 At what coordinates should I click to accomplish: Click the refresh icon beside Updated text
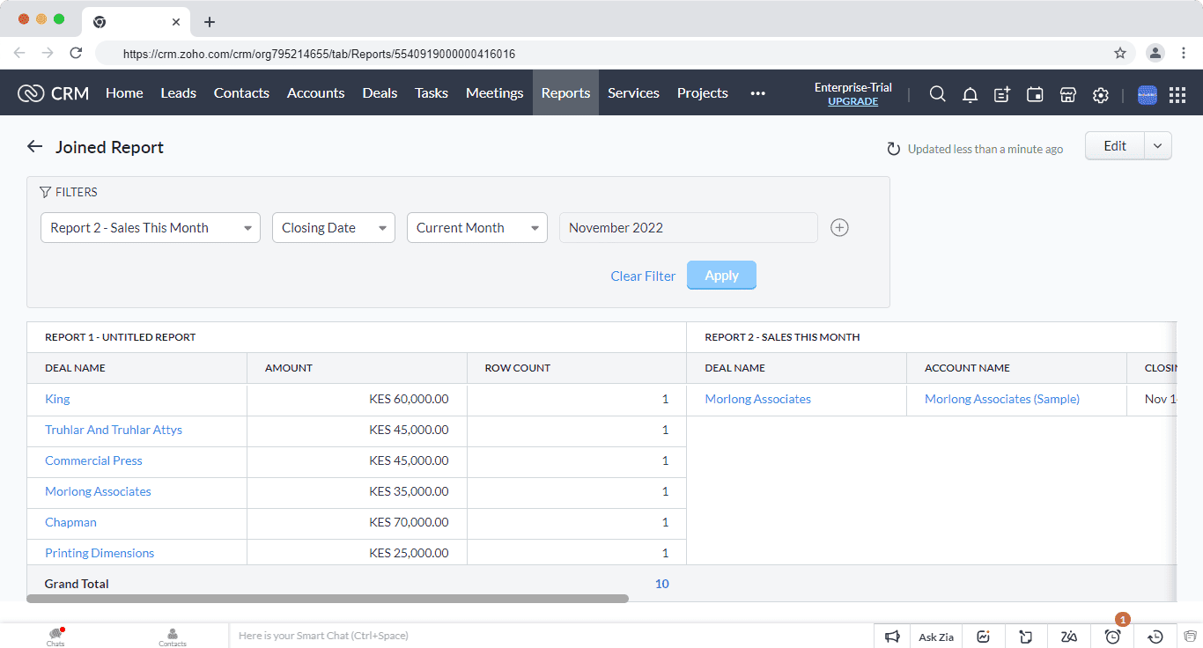(894, 149)
